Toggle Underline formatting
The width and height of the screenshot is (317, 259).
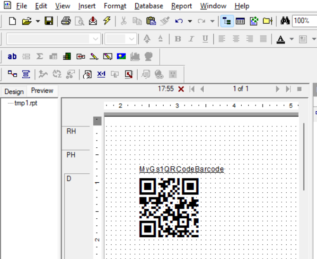coord(205,39)
